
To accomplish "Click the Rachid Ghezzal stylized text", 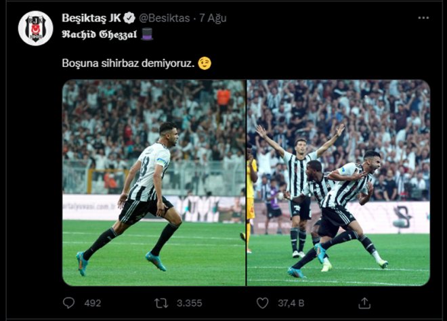I will 100,33.
